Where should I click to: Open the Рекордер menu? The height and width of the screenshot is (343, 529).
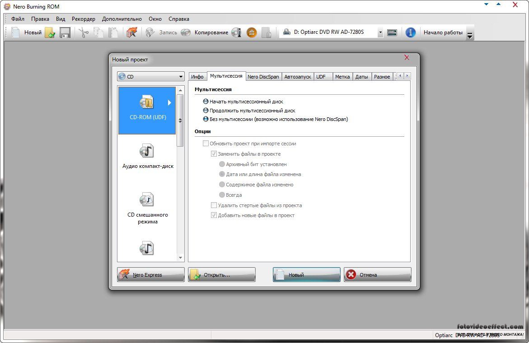(83, 19)
